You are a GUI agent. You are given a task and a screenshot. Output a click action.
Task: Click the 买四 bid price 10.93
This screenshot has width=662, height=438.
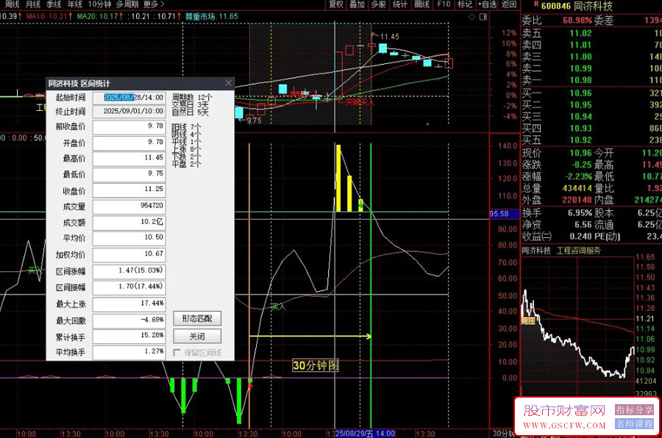580,129
